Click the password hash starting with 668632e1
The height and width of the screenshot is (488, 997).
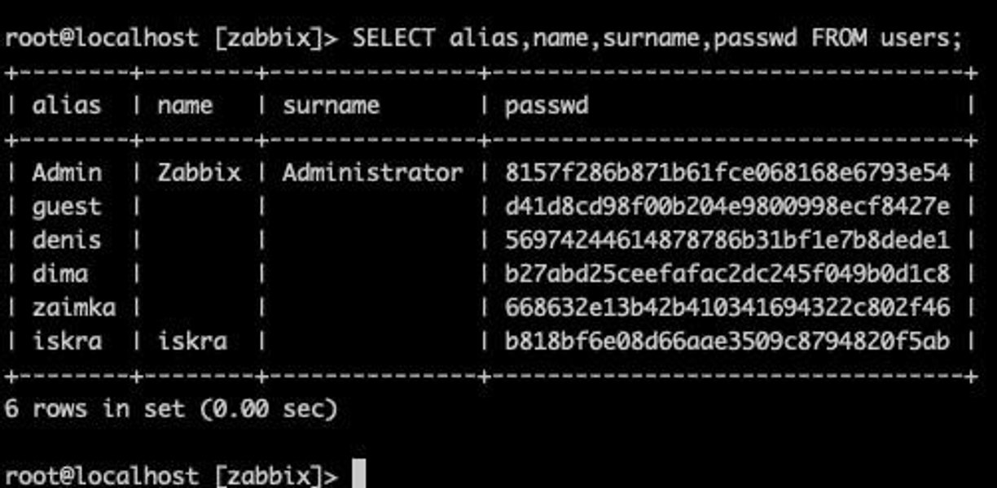point(727,307)
